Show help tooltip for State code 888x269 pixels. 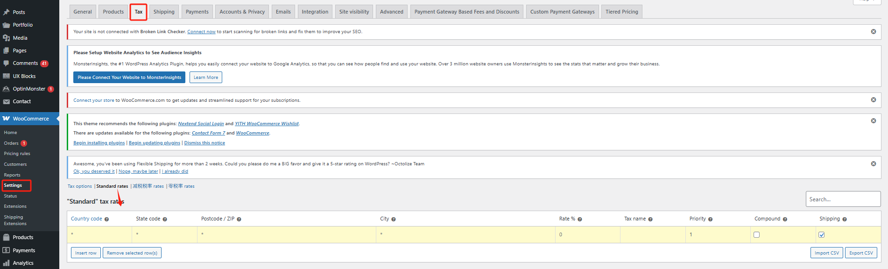pyautogui.click(x=165, y=219)
